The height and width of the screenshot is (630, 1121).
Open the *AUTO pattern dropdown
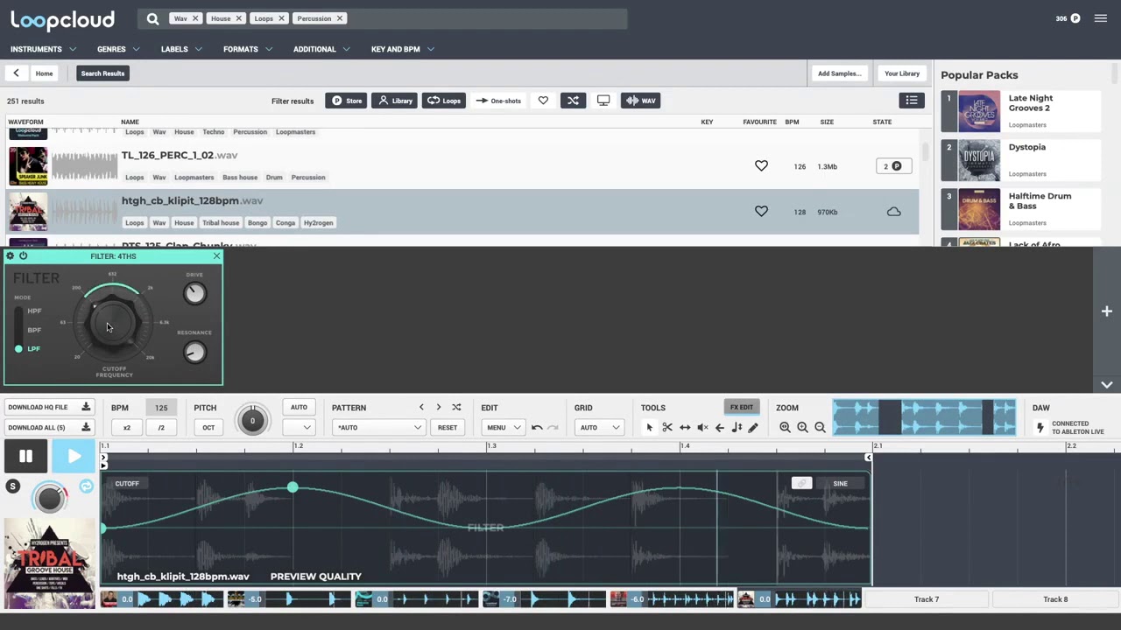[378, 428]
